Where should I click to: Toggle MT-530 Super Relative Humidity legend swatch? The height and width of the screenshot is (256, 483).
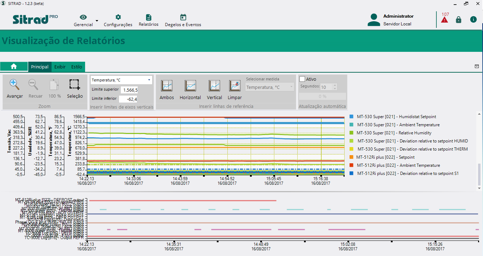(x=351, y=133)
